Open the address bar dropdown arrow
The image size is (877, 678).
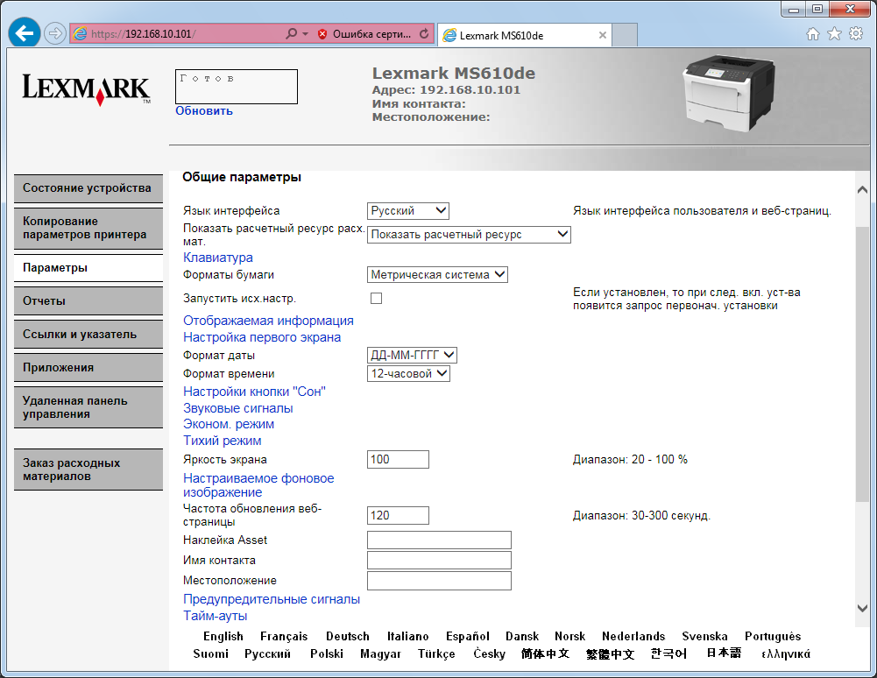[306, 34]
